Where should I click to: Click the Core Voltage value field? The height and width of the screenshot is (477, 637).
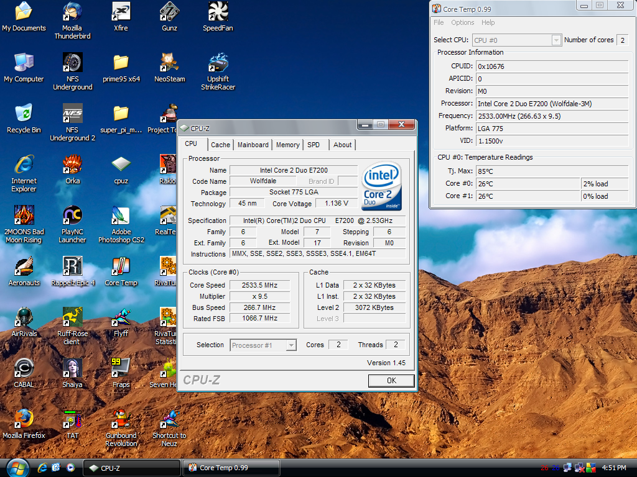[337, 204]
